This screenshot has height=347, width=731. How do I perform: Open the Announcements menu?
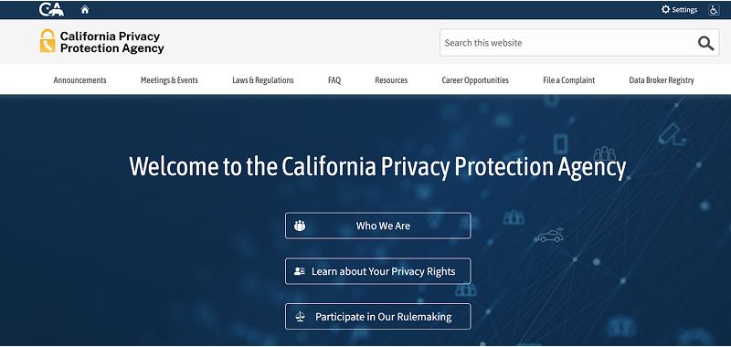pyautogui.click(x=79, y=80)
